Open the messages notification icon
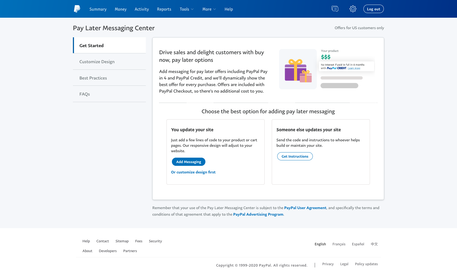Viewport: 457px width, 275px height. point(335,9)
